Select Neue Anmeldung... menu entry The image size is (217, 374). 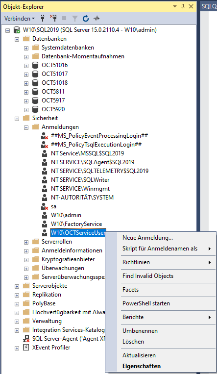[147, 238]
